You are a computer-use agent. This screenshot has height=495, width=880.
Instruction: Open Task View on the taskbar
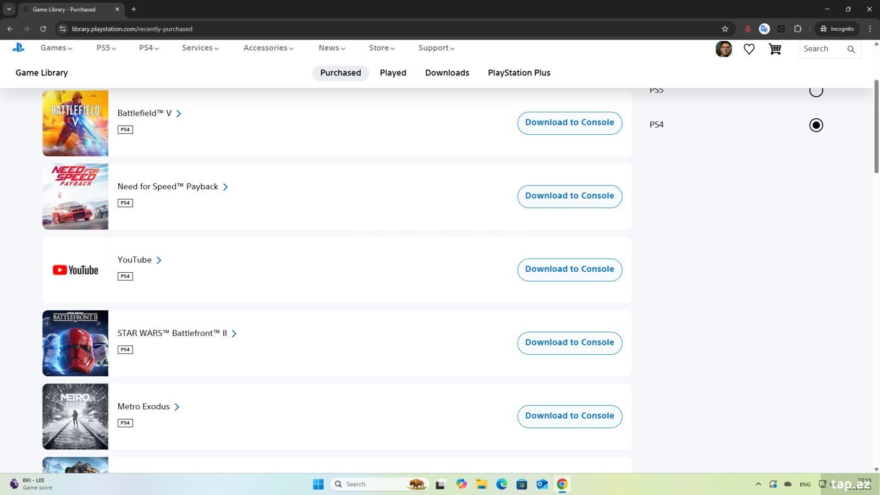[440, 484]
